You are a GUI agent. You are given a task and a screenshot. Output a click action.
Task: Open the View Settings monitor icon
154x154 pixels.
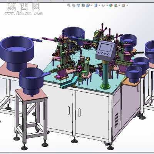coord(123,5)
